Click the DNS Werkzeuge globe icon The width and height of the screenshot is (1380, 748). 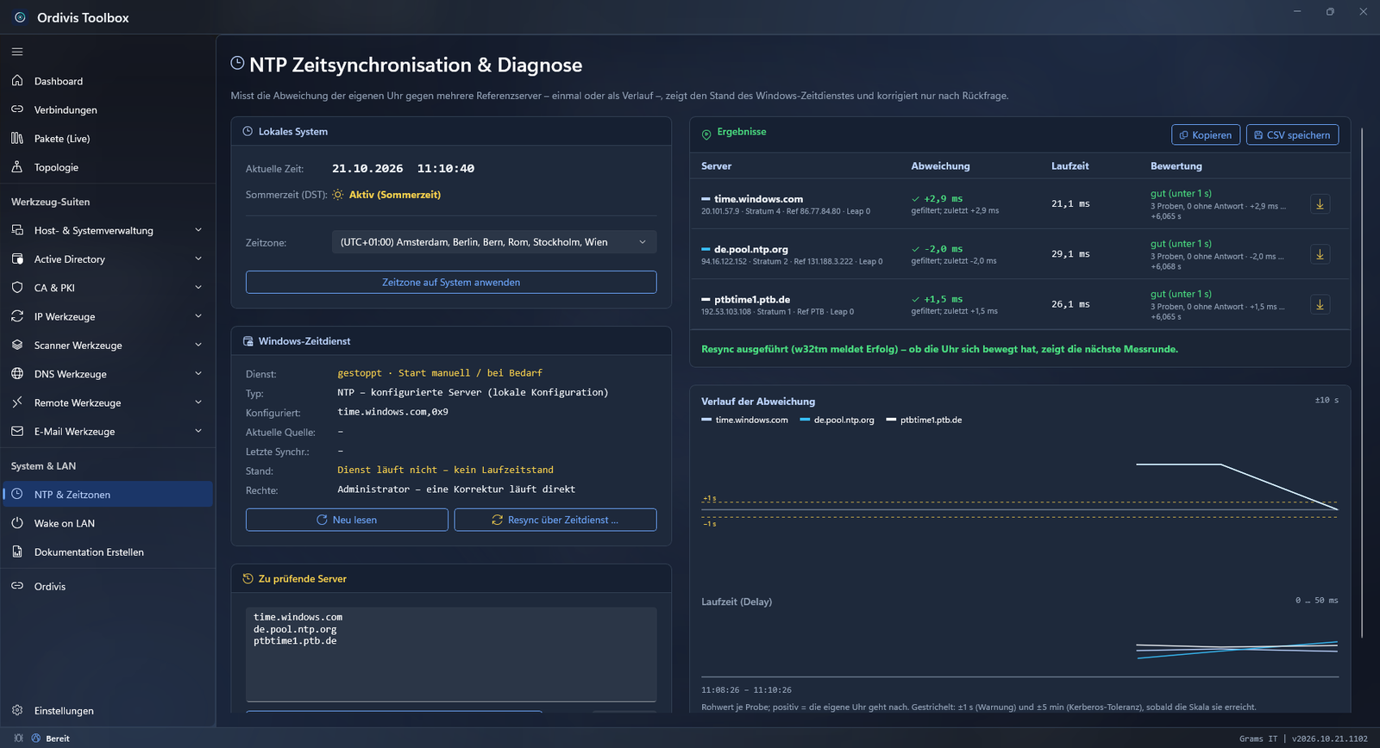pos(17,373)
